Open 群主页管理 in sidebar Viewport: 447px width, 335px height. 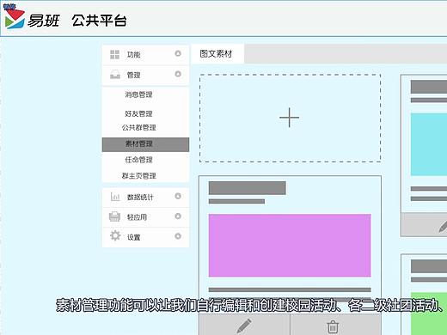point(139,175)
